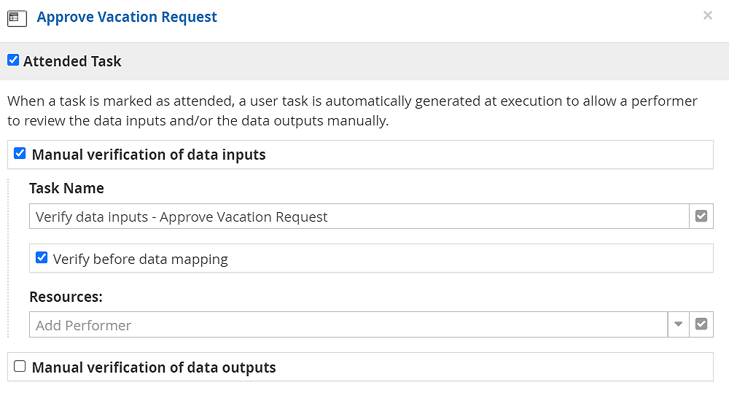Disable Manual verification of data inputs checkbox
The image size is (729, 409).
(x=20, y=154)
